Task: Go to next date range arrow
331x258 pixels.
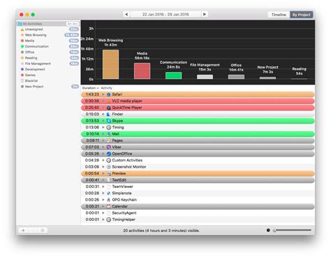Action: (x=205, y=14)
